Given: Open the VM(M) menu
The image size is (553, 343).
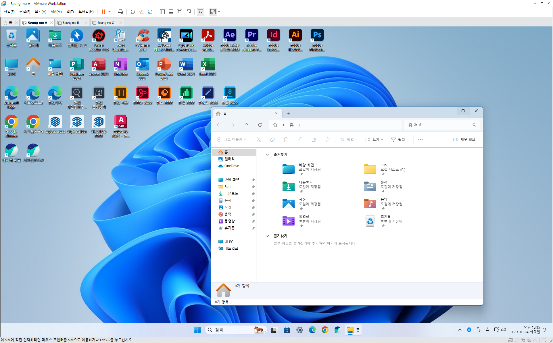Looking at the screenshot, I should 56,12.
